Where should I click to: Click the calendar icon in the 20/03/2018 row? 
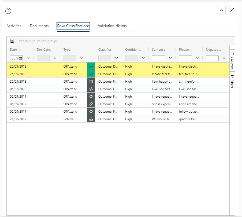point(91,81)
